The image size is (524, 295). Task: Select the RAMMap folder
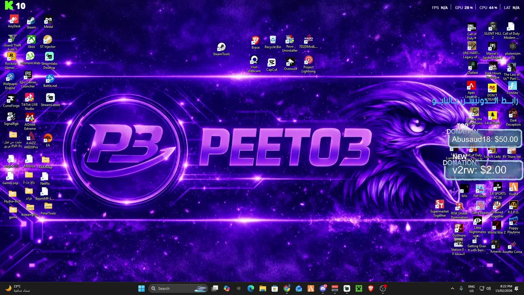(45, 162)
